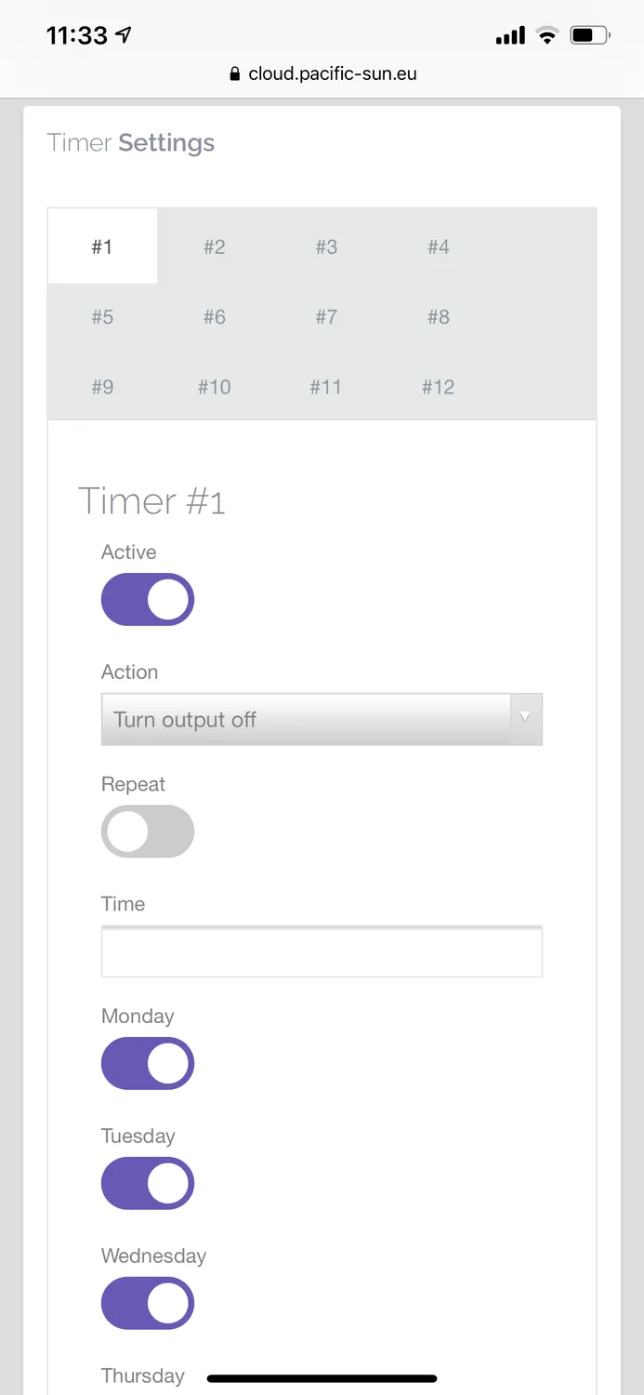644x1395 pixels.
Task: Open timer tab #8
Action: coord(439,317)
